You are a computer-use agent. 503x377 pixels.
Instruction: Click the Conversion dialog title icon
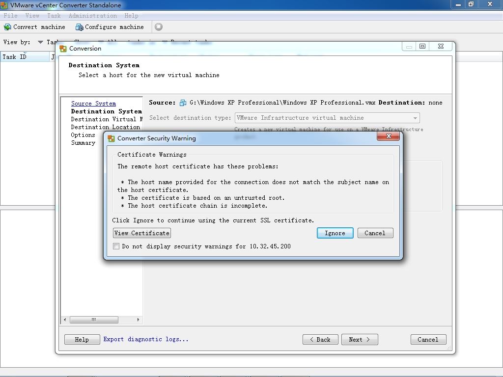(x=63, y=49)
